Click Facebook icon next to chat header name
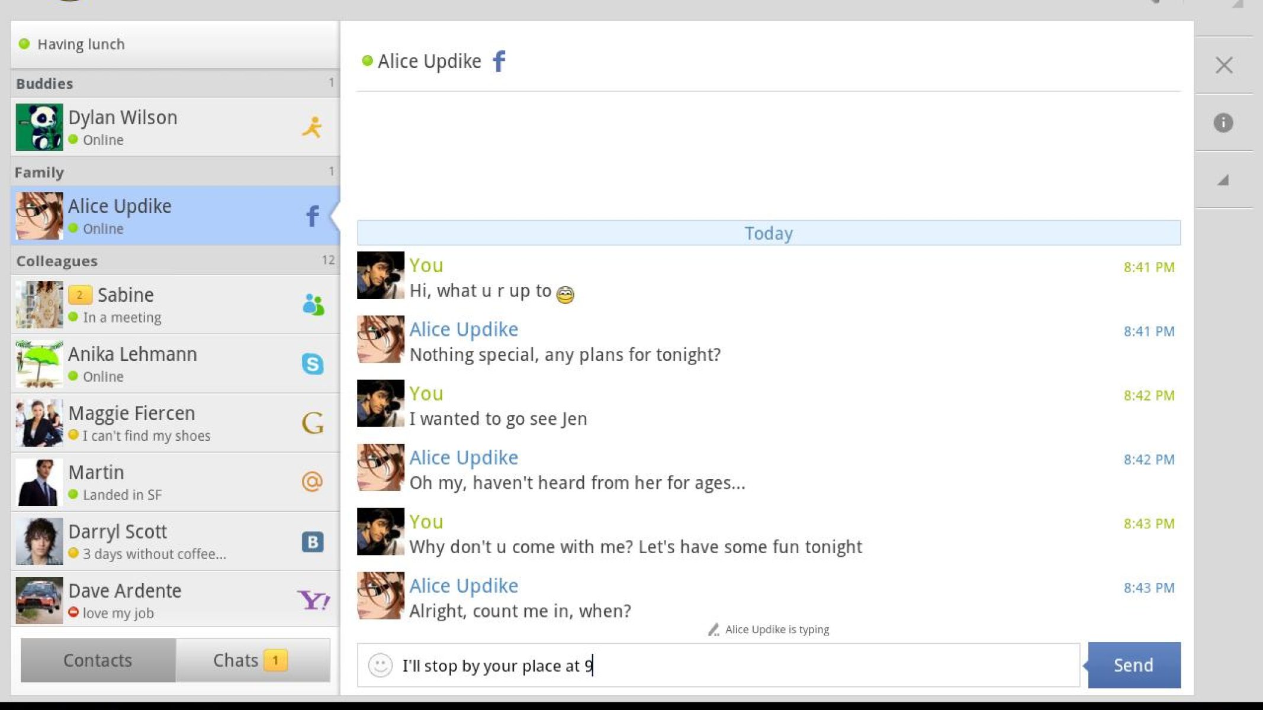The width and height of the screenshot is (1263, 710). point(499,61)
